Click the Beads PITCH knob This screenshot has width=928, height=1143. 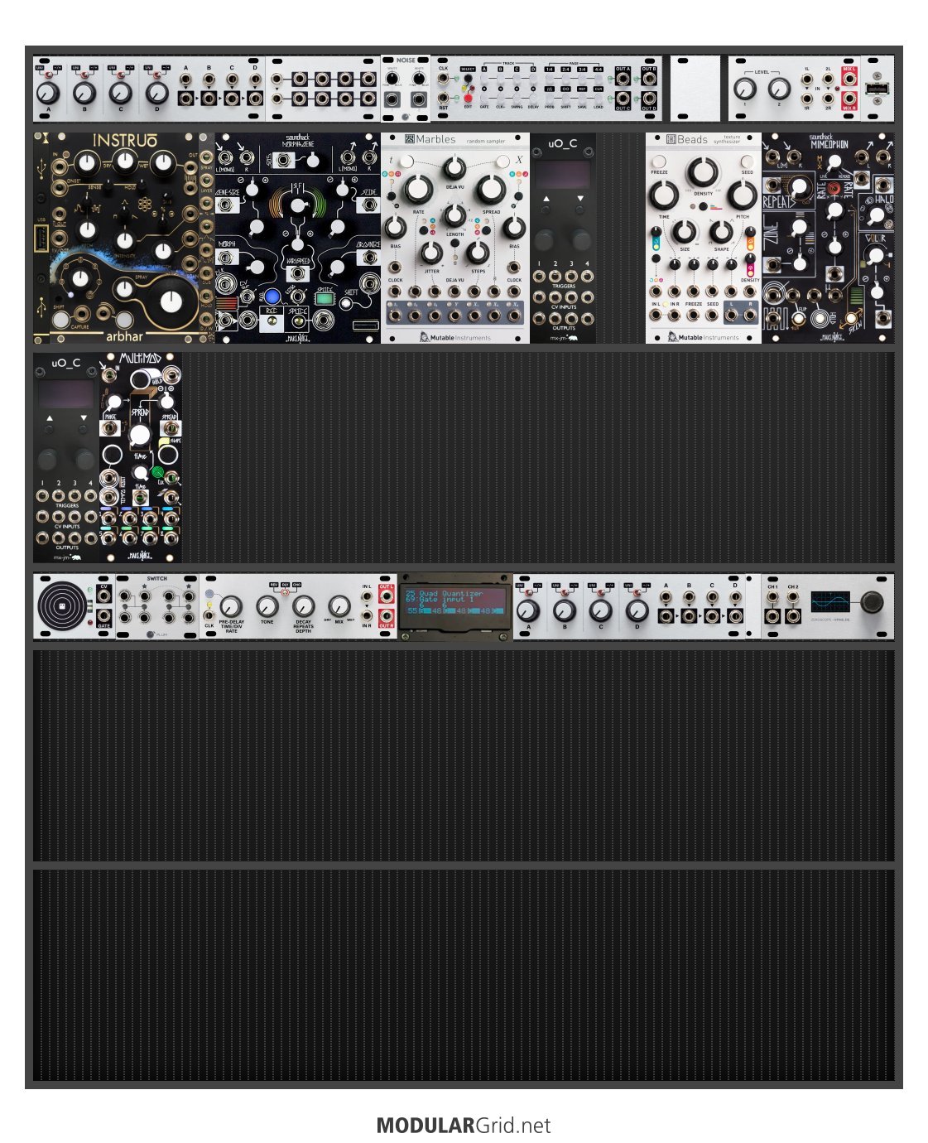coord(742,196)
